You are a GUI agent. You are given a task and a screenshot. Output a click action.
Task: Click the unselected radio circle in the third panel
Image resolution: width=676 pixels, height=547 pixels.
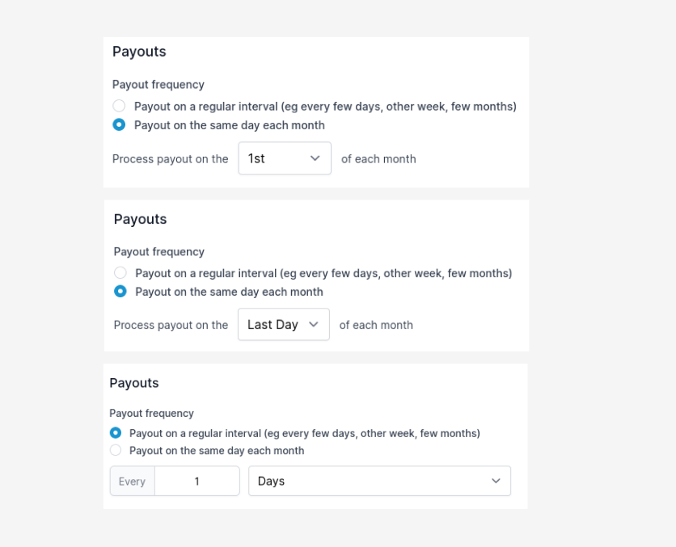[x=116, y=450]
